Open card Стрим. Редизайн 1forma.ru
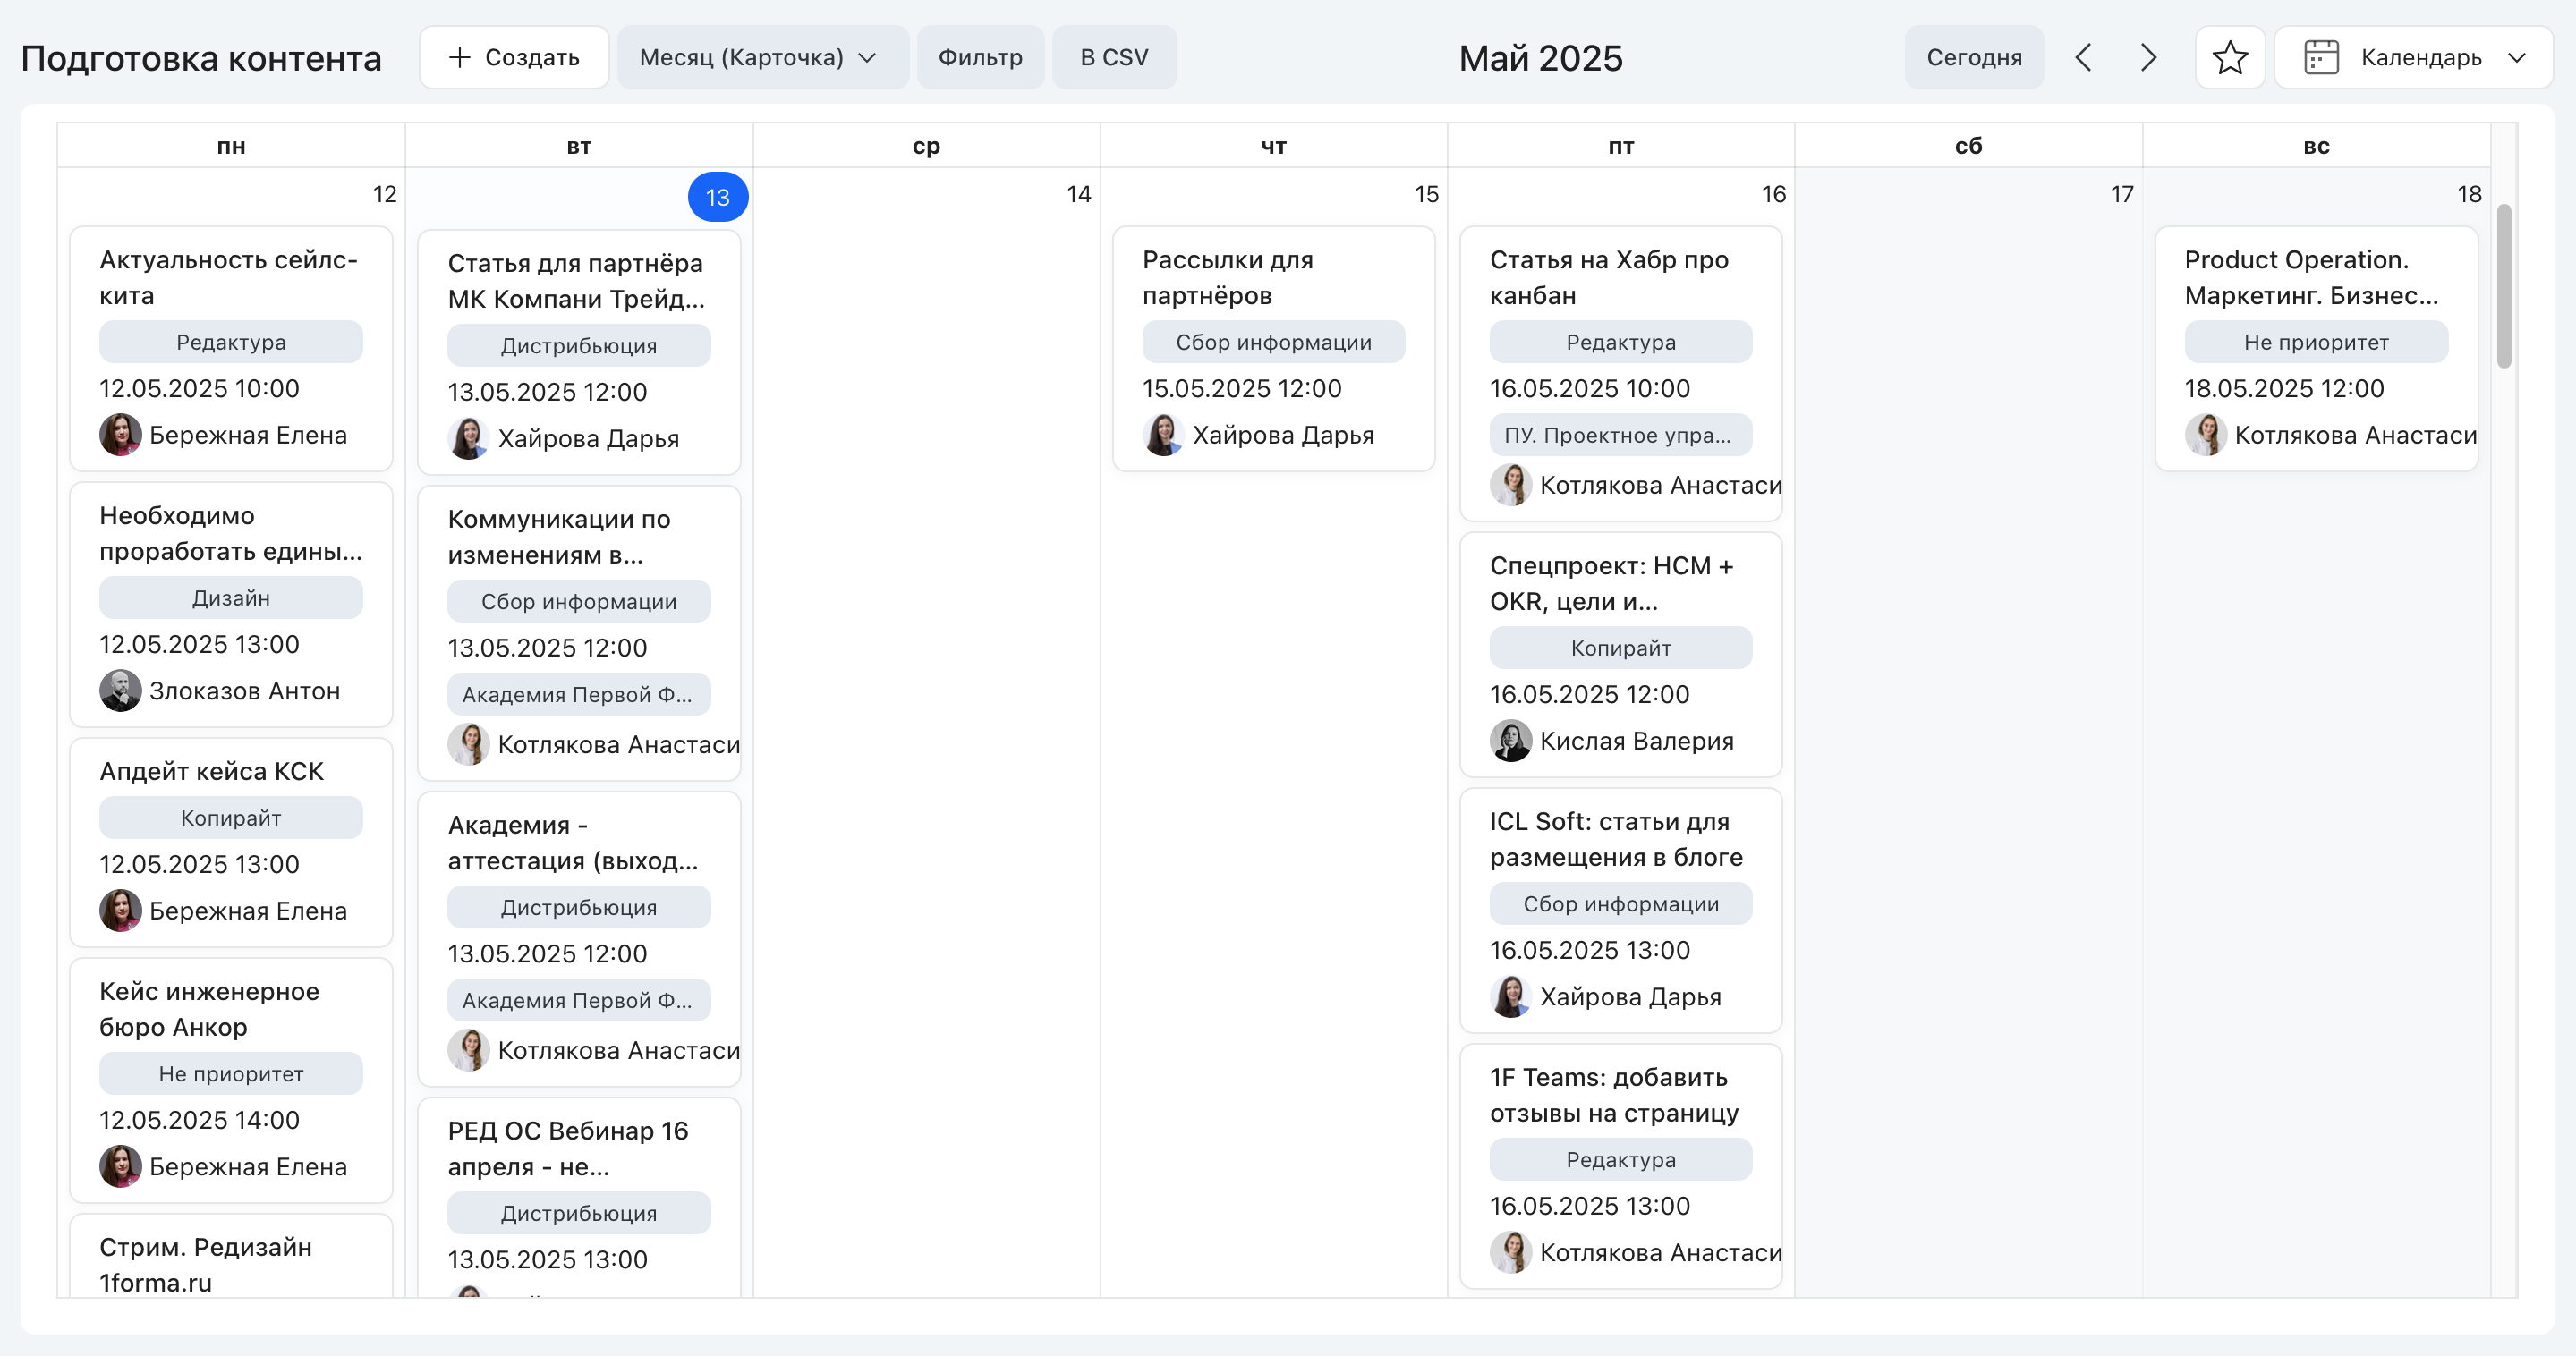 [231, 1257]
